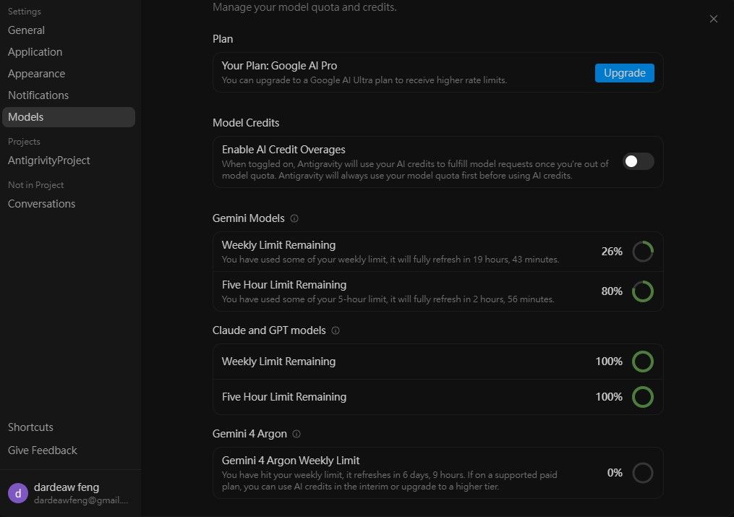Viewport: 734px width, 517px height.
Task: Click the 'Gemini Models' section heading
Action: pyautogui.click(x=249, y=218)
